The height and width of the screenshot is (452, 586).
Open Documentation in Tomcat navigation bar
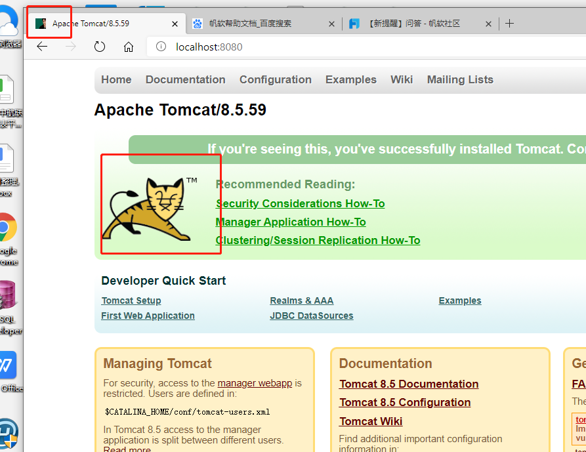coord(185,79)
